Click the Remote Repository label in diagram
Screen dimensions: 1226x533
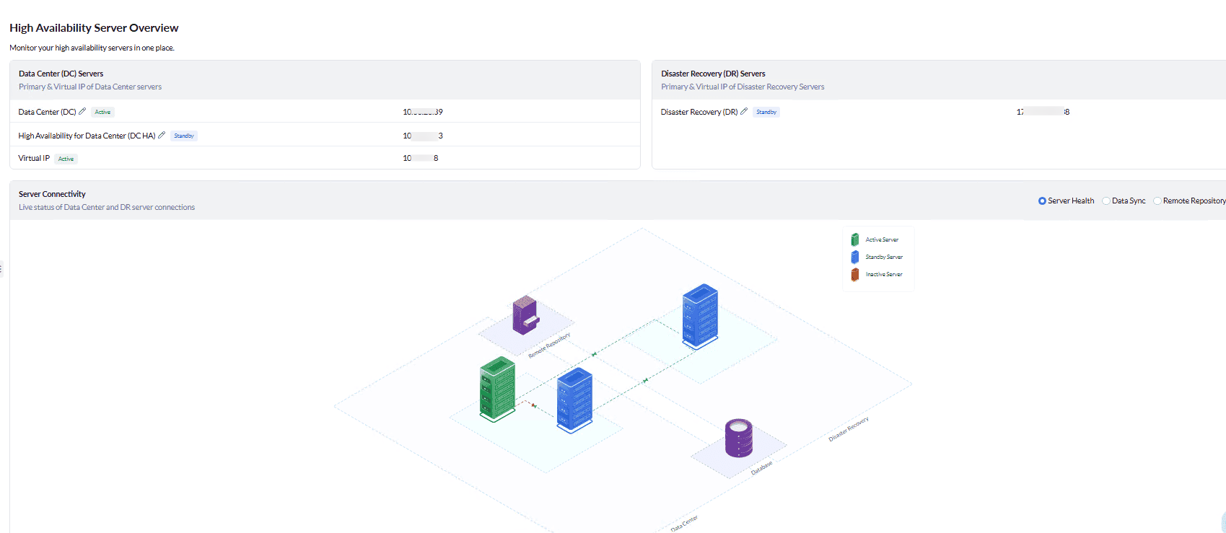549,345
